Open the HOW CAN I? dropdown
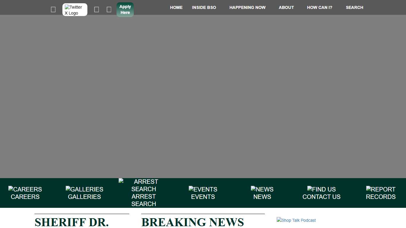This screenshot has height=228, width=406. pyautogui.click(x=320, y=7)
